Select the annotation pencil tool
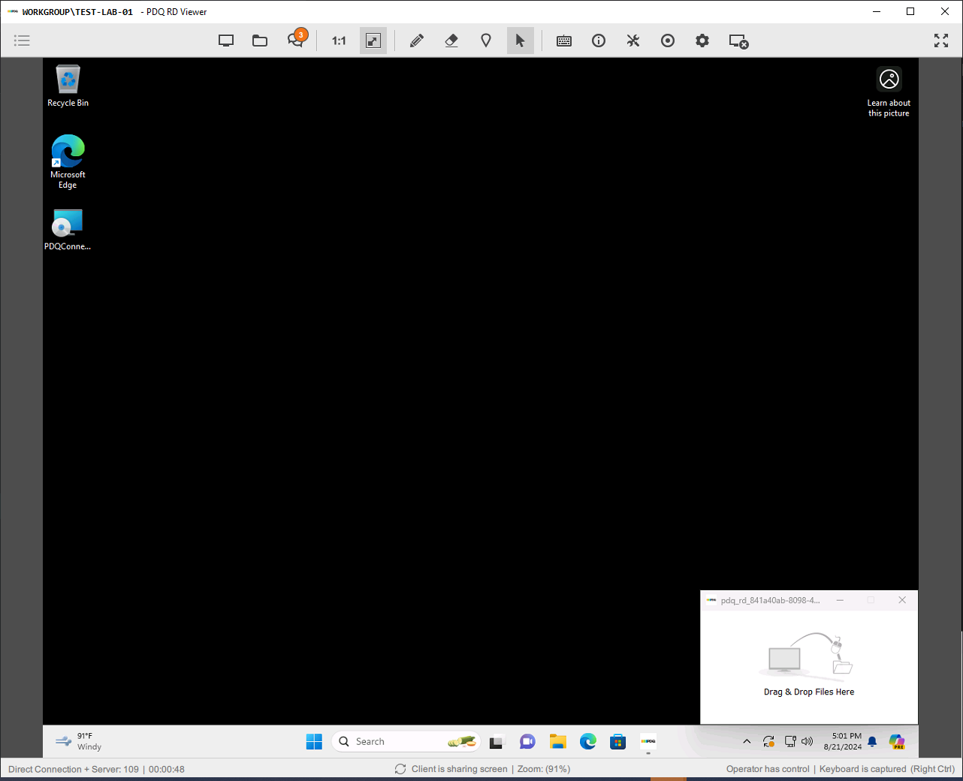The width and height of the screenshot is (963, 781). click(x=417, y=41)
